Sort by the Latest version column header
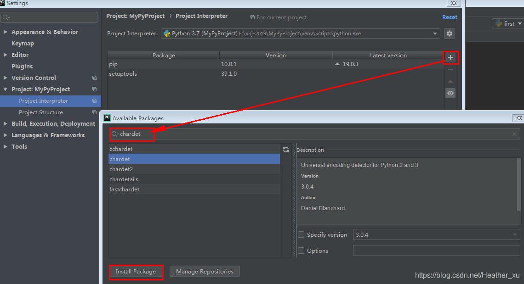 coord(388,56)
